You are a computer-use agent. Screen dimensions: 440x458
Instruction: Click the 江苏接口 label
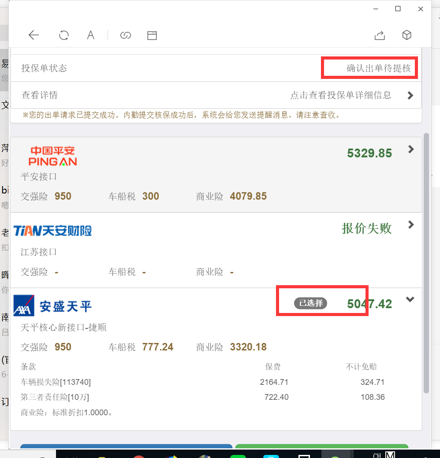[x=38, y=252]
